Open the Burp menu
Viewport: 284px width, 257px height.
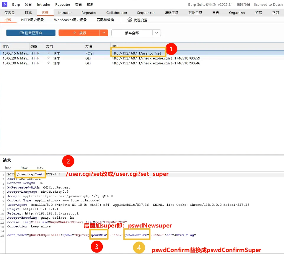[x=16, y=4]
